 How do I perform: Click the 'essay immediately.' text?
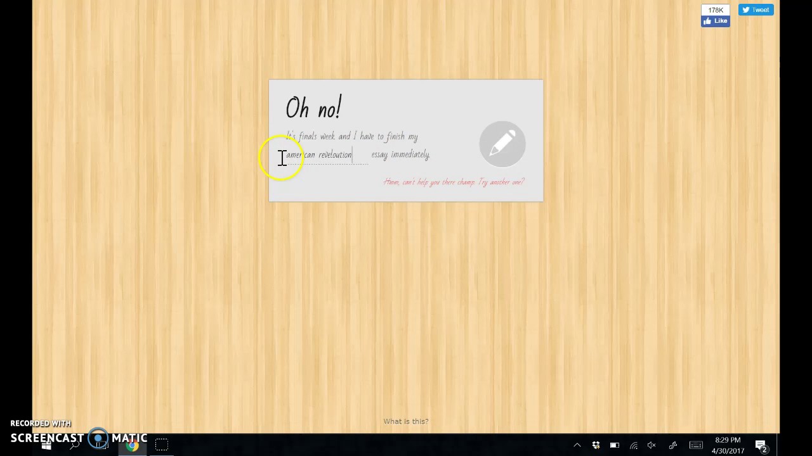400,155
